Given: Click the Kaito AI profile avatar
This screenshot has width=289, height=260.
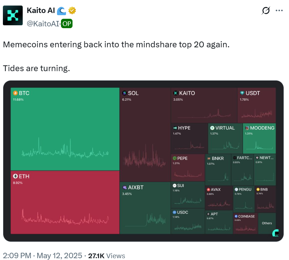Looking at the screenshot, I should pyautogui.click(x=13, y=16).
